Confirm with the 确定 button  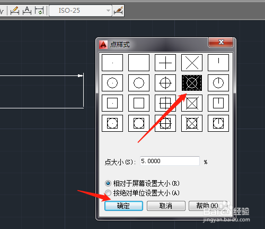tap(123, 206)
